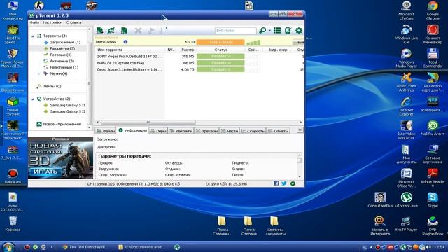Click the Dead Space 3 status progress bar
Image resolution: width=448 pixels, height=252 pixels.
tap(220, 69)
